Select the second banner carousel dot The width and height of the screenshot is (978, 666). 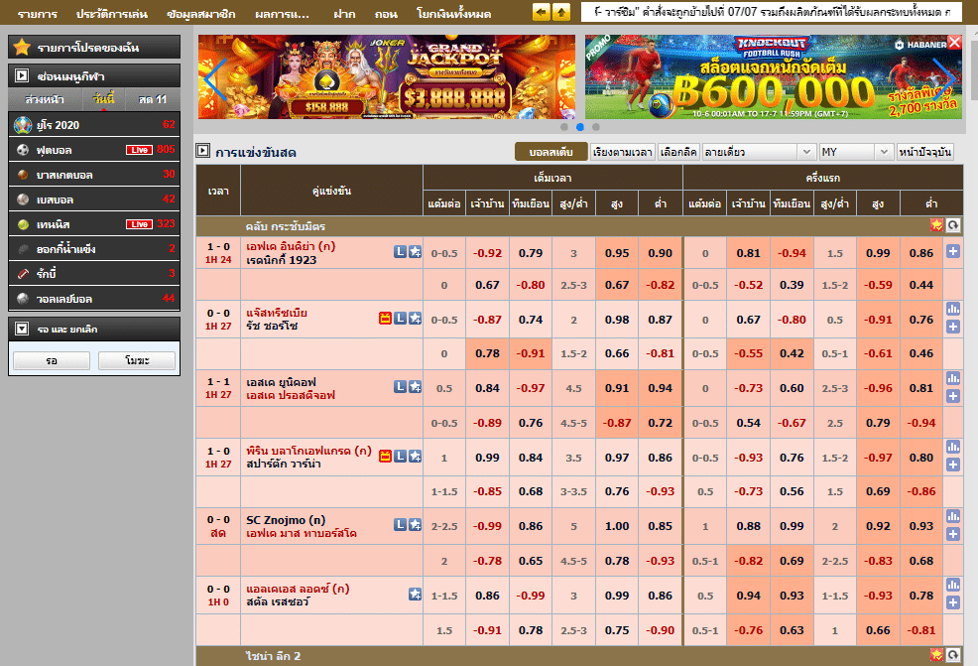(580, 127)
